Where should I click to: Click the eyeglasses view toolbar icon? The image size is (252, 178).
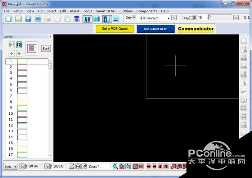pos(116,19)
